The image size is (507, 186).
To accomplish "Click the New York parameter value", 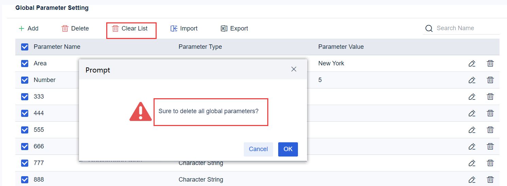I will click(x=331, y=63).
